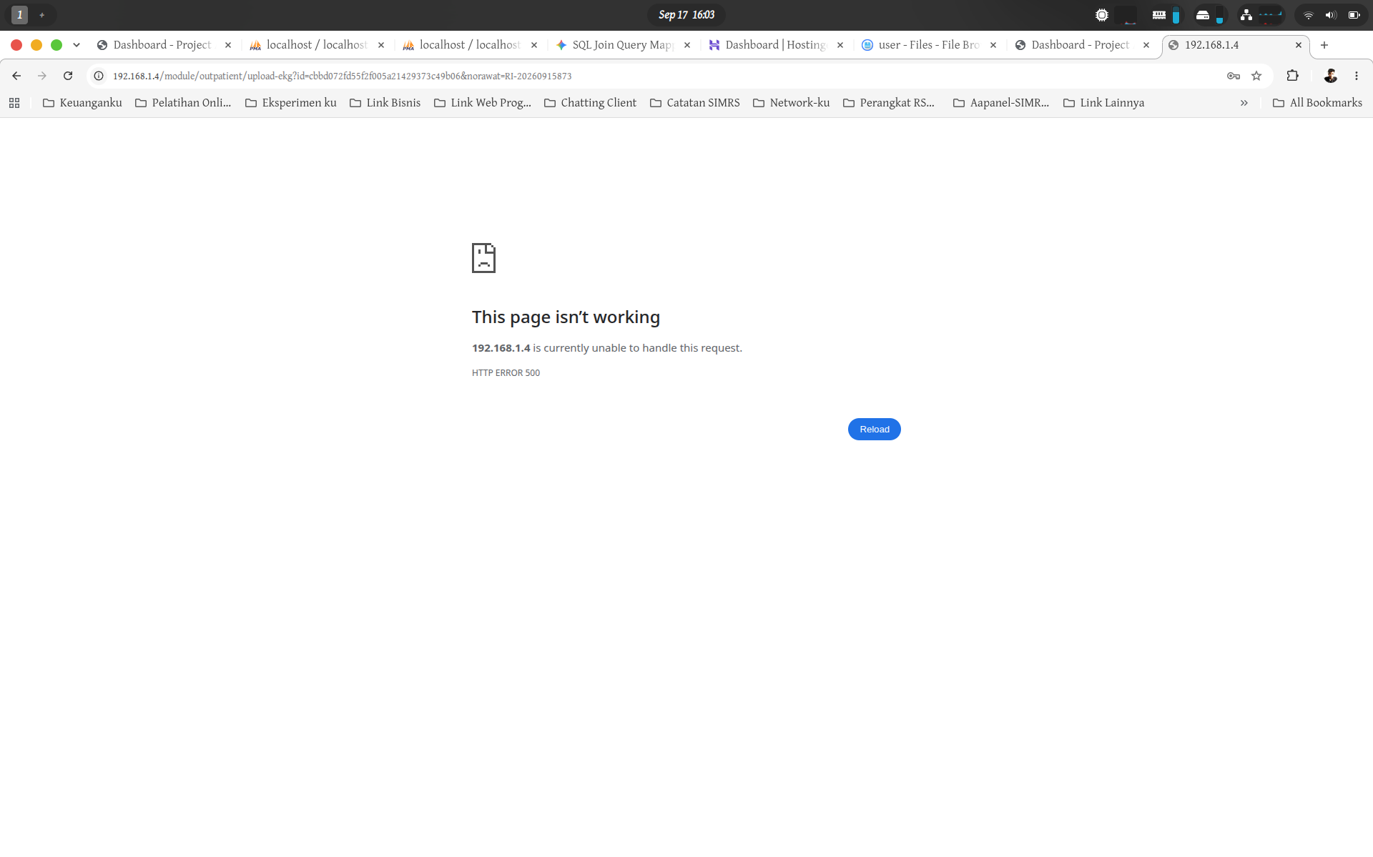
Task: Go back using the back arrow
Action: tap(16, 76)
